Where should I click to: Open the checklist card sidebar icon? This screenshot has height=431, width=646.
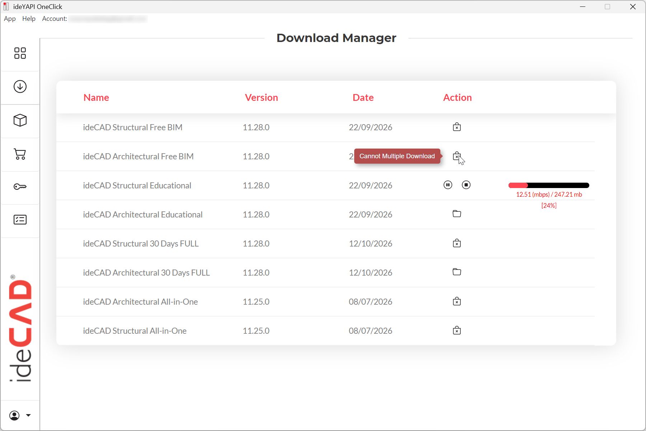tap(20, 220)
